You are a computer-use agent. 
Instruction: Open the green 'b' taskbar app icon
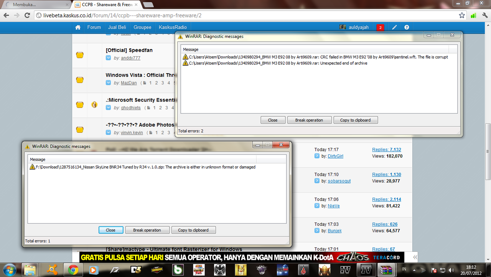point(178,270)
